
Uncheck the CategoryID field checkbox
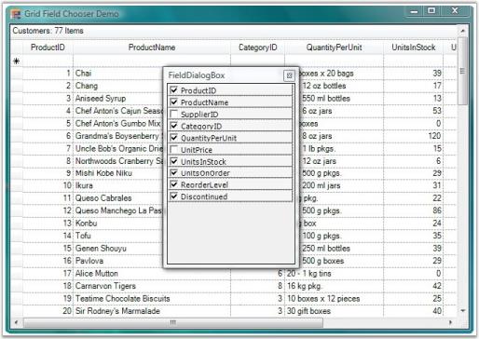pyautogui.click(x=174, y=126)
